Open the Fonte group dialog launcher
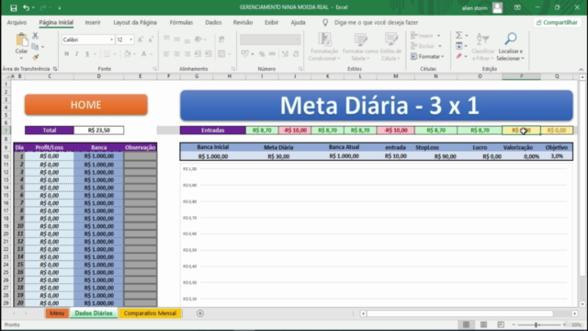588x331 pixels. click(x=155, y=69)
